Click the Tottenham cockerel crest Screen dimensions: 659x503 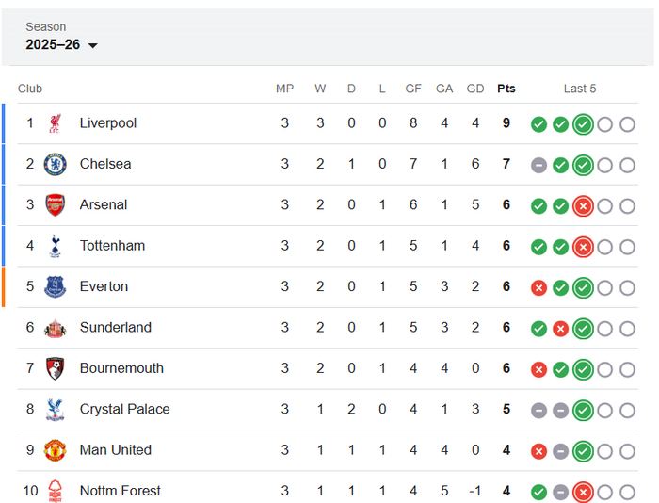point(55,246)
